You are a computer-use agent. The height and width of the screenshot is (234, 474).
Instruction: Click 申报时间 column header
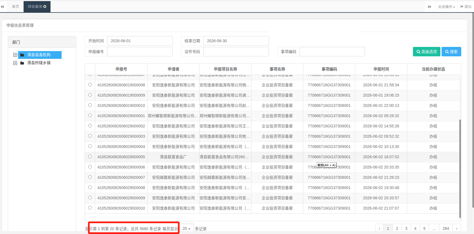pos(381,69)
